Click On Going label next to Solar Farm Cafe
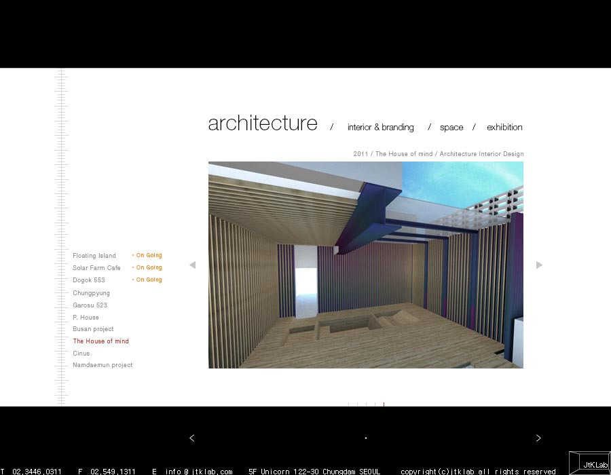 (x=147, y=267)
